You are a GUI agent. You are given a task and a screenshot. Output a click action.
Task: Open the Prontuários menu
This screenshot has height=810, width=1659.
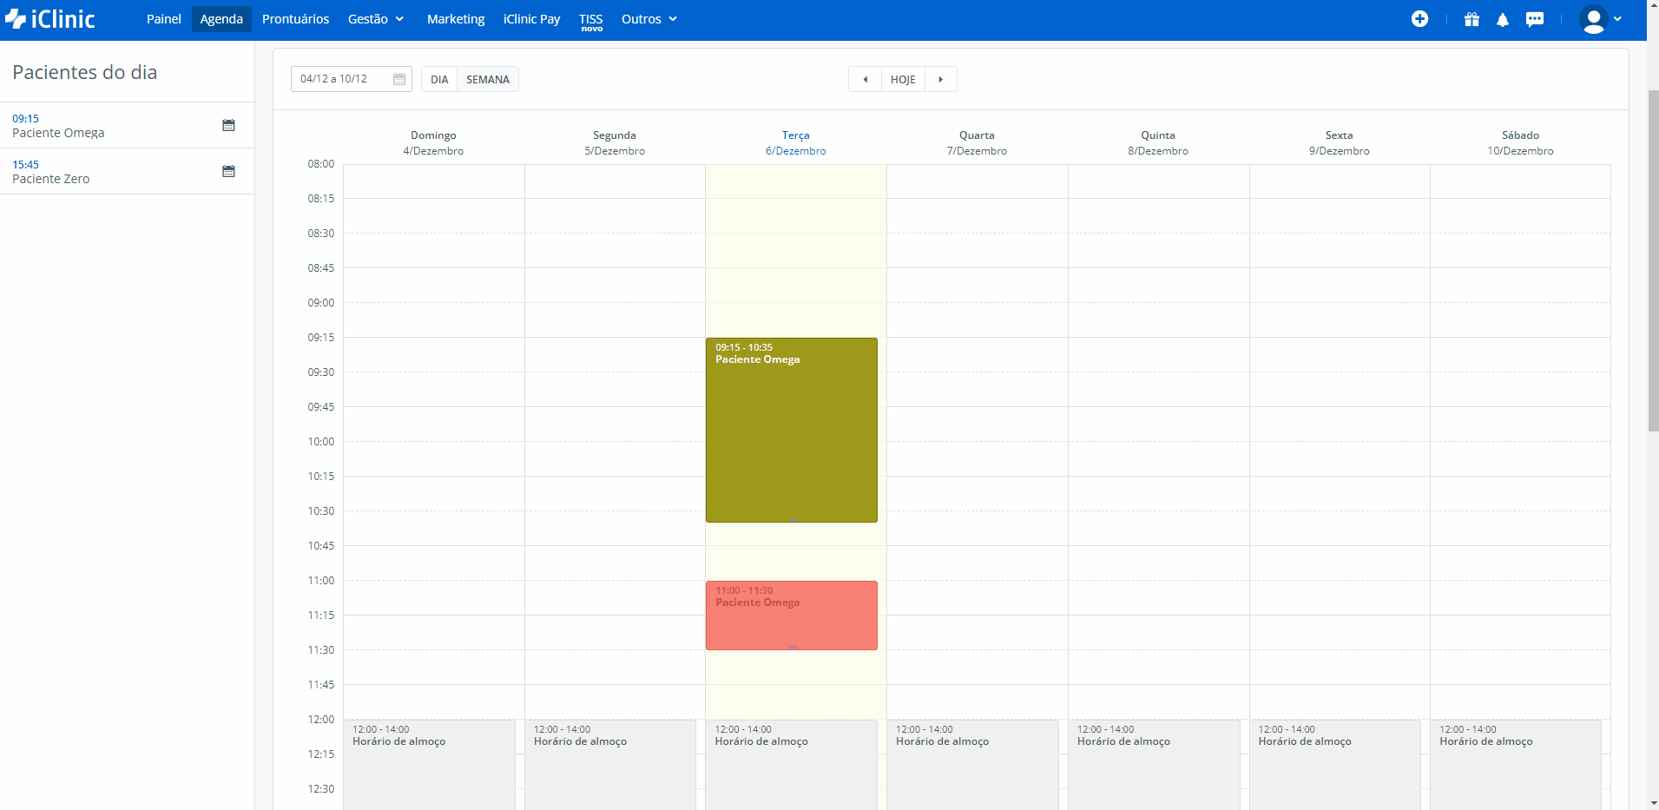click(x=295, y=19)
